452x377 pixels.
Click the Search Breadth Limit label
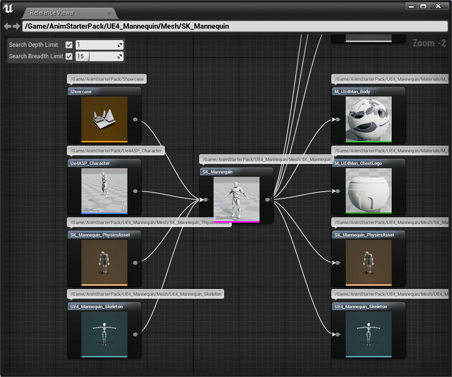[36, 56]
